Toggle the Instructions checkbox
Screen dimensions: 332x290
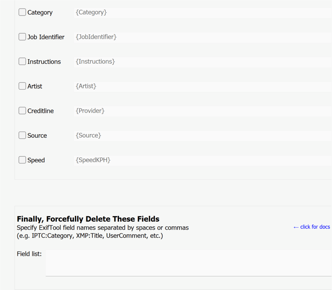pos(22,61)
